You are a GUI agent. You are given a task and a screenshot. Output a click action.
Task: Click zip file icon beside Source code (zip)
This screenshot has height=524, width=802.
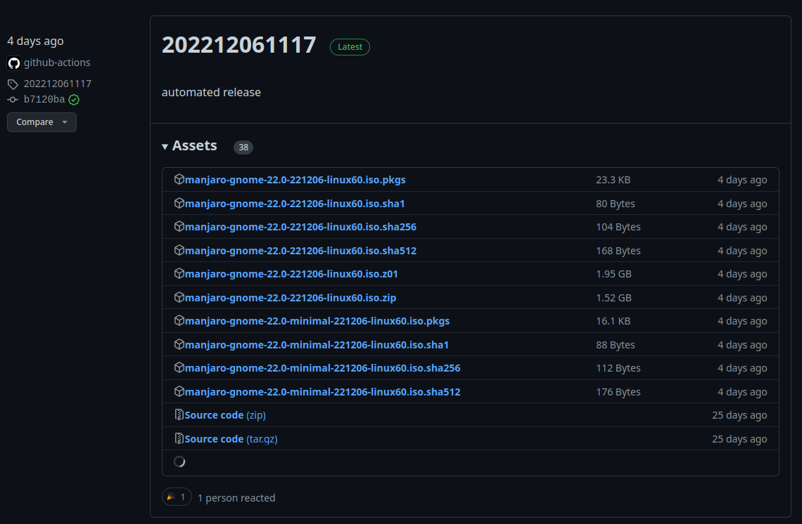coord(179,415)
